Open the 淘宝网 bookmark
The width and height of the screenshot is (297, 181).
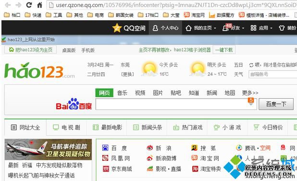[x=194, y=15]
